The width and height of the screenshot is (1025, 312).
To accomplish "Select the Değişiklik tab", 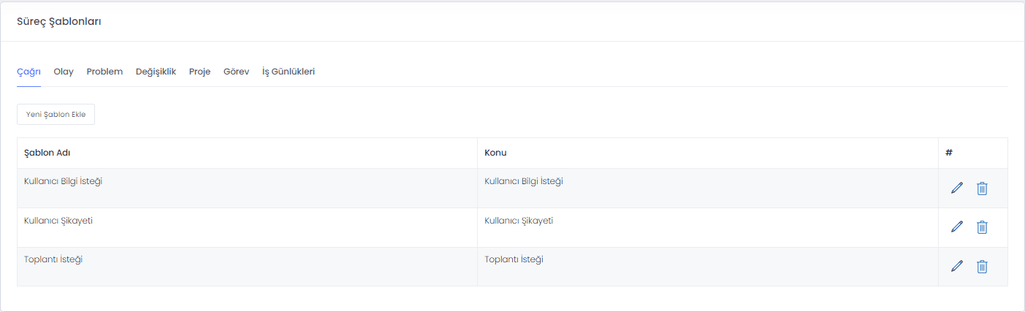I will click(x=156, y=72).
